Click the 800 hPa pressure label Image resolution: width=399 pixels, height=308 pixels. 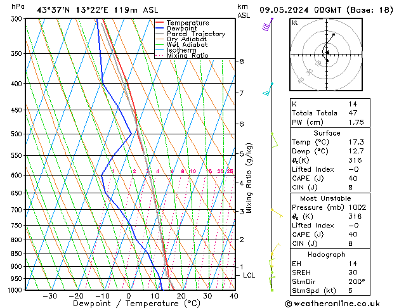coord(18,240)
